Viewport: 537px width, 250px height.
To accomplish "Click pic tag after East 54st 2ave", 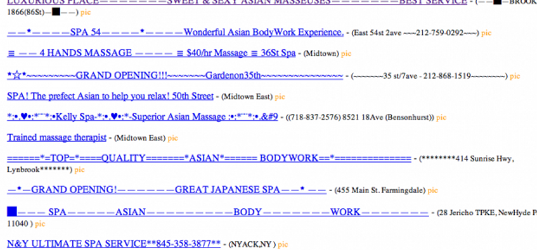I will coord(486,33).
